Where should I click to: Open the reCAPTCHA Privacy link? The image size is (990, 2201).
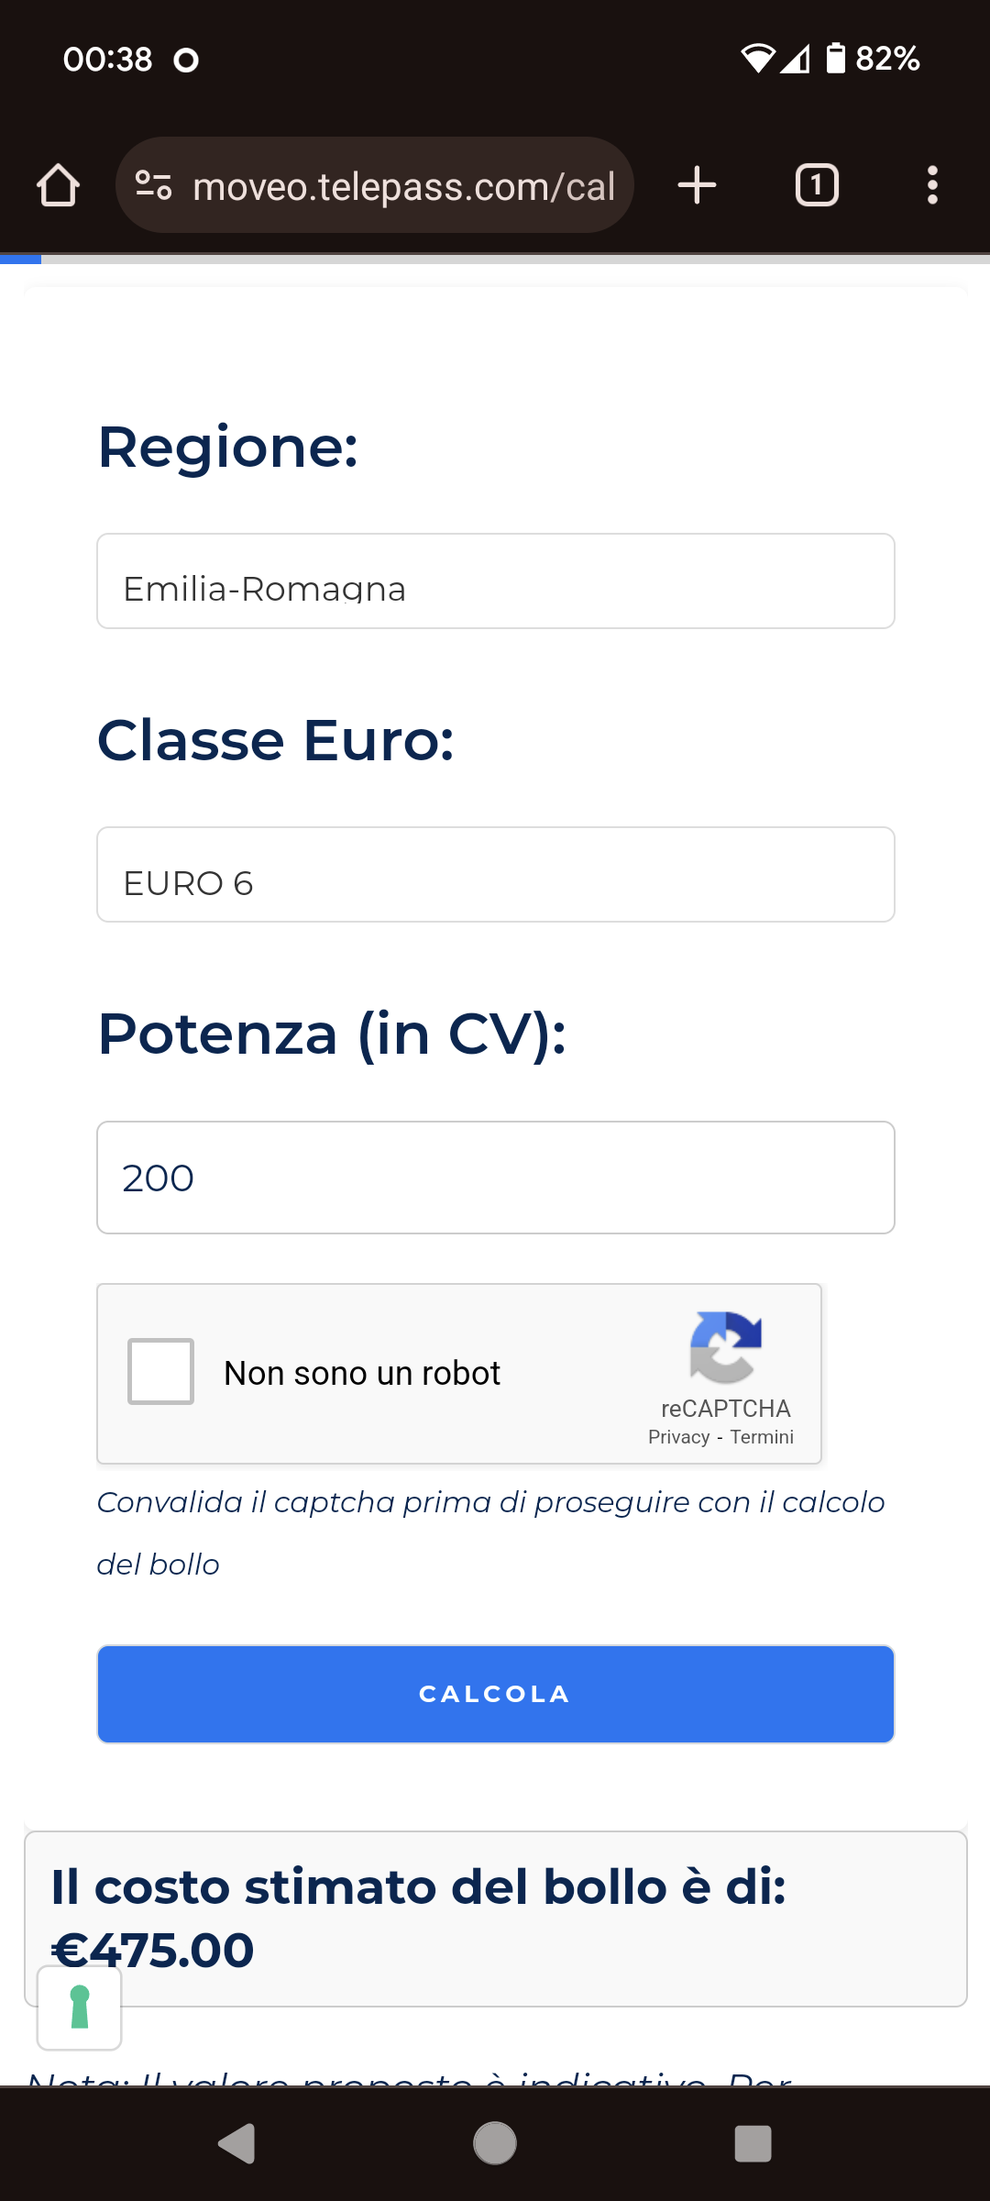[x=678, y=1437]
